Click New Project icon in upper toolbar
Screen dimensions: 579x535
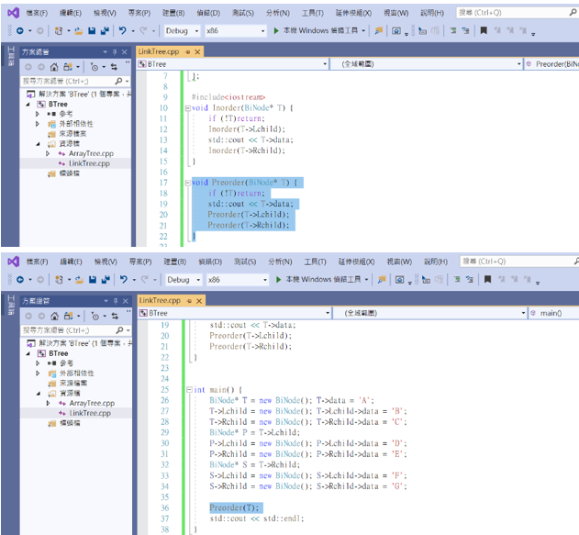pyautogui.click(x=59, y=30)
